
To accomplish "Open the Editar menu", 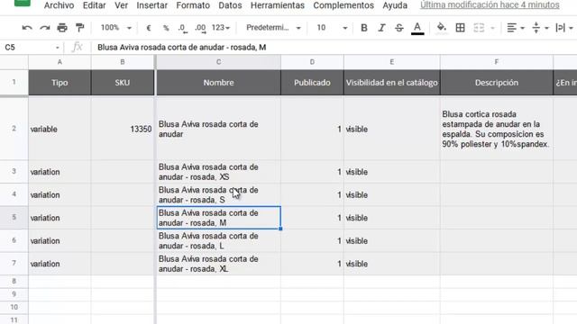I will tap(94, 5).
